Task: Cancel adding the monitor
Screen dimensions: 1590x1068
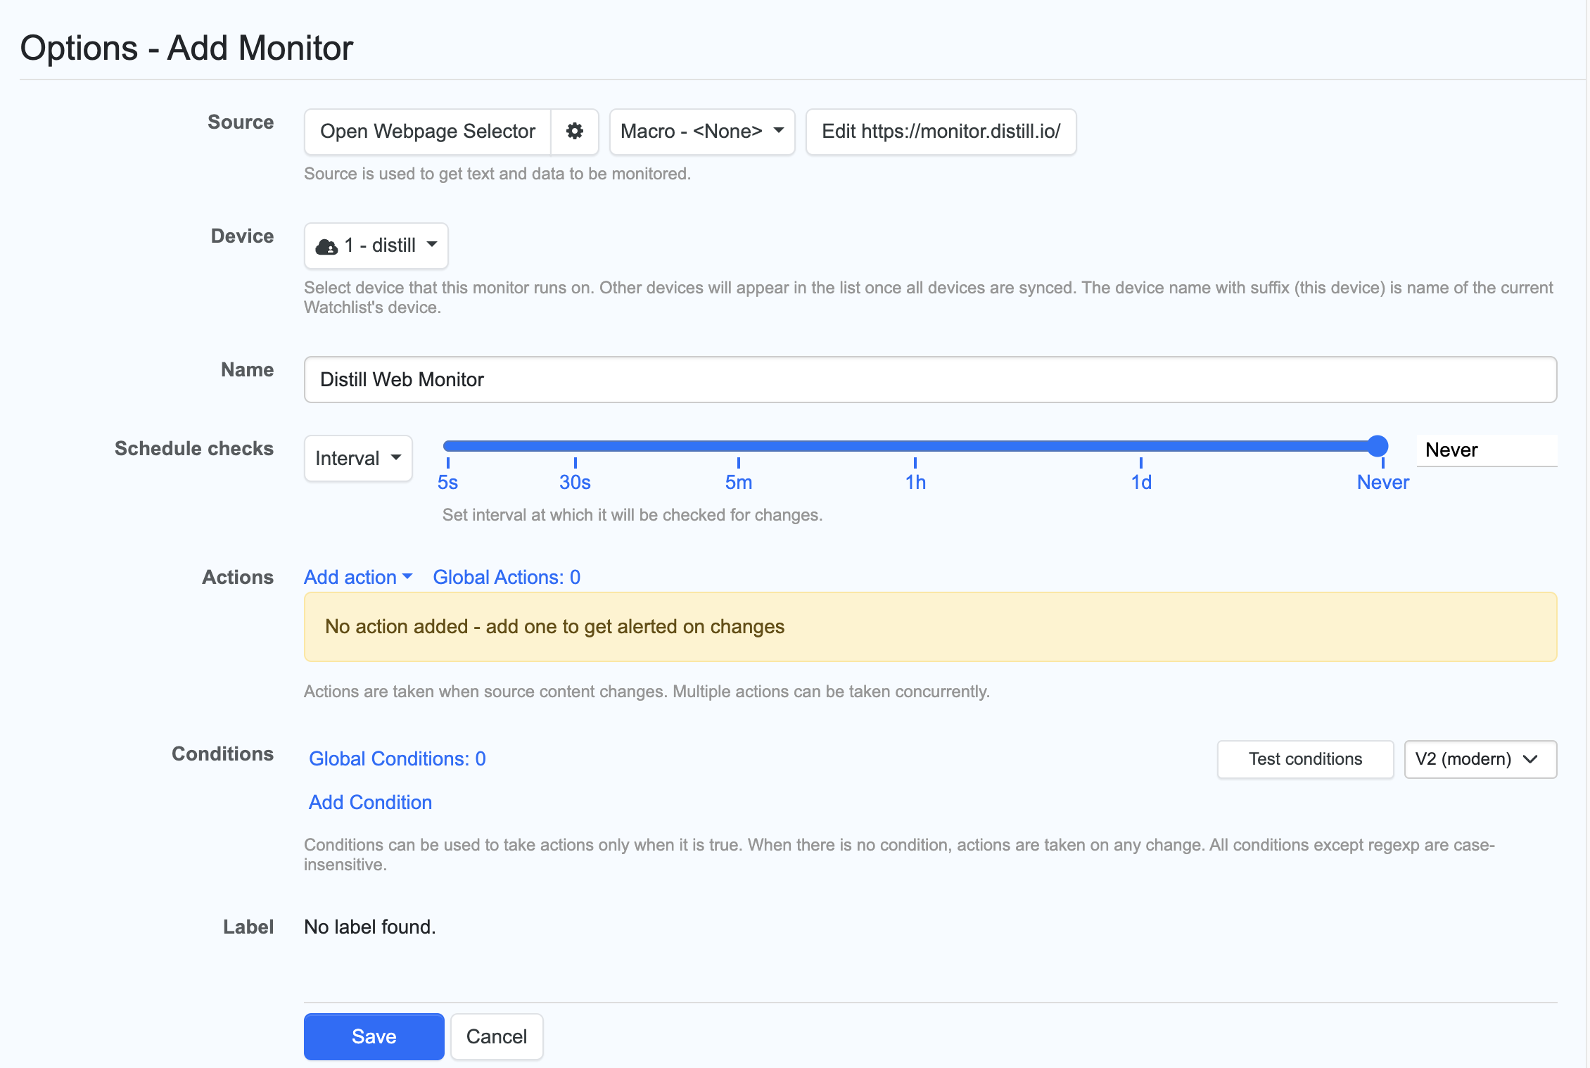Action: (496, 1036)
